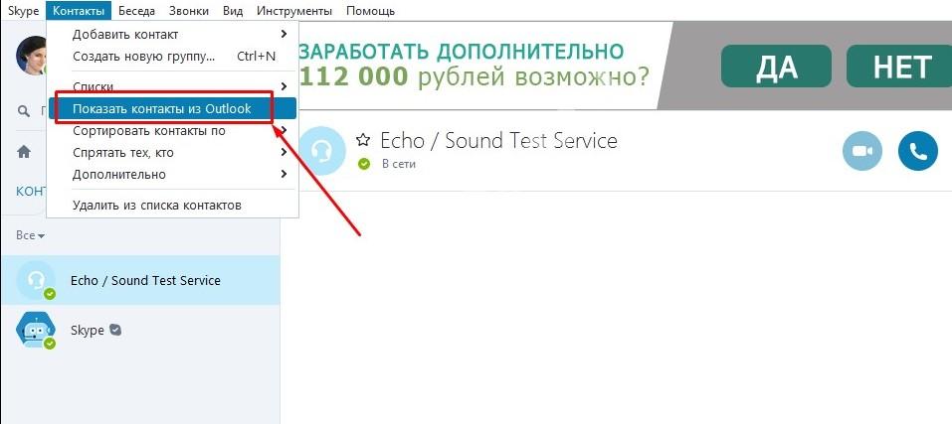Click the verified badge next to Skype contact
The image size is (952, 424).
pos(114,330)
